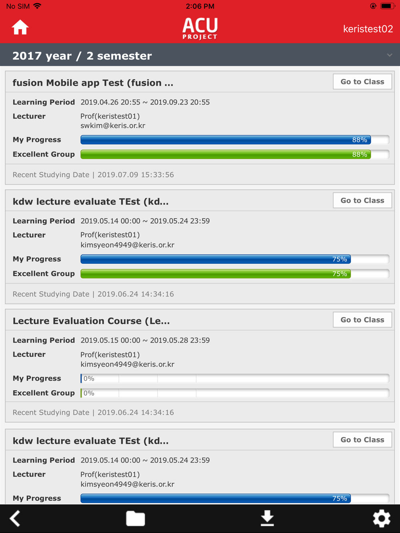Click the 0% My Progress bar
The image size is (400, 533).
(x=235, y=378)
